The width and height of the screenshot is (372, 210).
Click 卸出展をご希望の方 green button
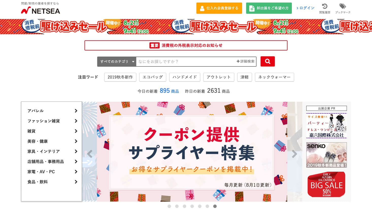click(x=269, y=8)
